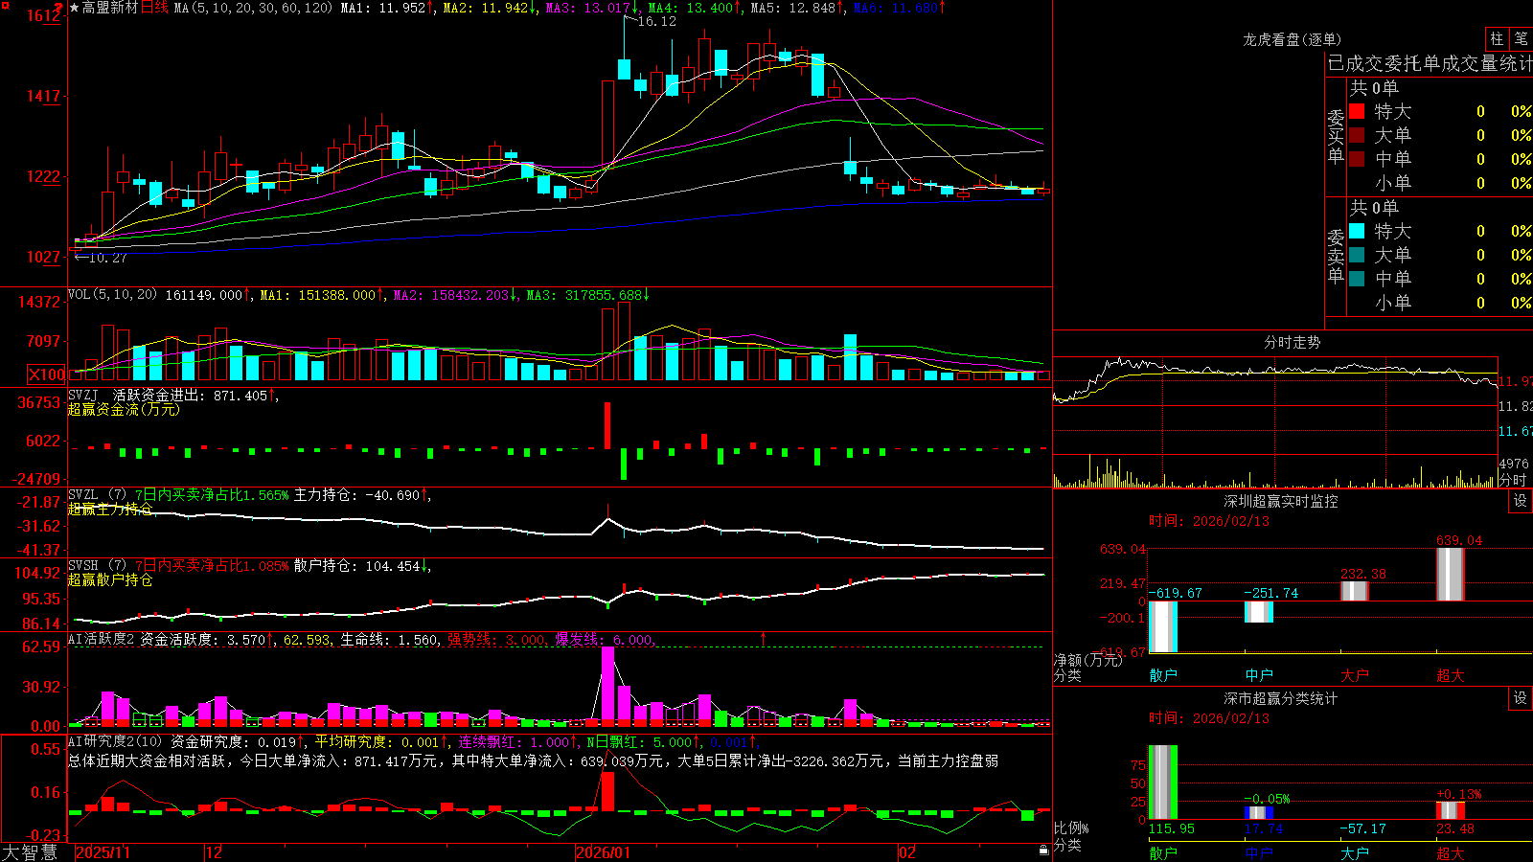Click the VOL(5,10,20) indicator label
The image size is (1533, 862).
coord(112,295)
